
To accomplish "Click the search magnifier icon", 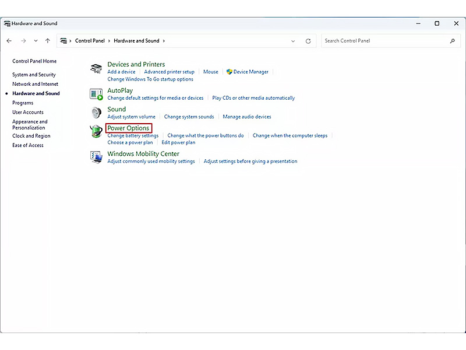I will pos(453,41).
